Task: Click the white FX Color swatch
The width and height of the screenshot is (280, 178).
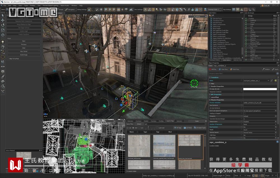Action: click(260, 89)
